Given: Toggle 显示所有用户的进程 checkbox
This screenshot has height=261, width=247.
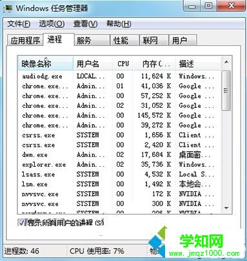Looking at the screenshot, I should (x=21, y=222).
